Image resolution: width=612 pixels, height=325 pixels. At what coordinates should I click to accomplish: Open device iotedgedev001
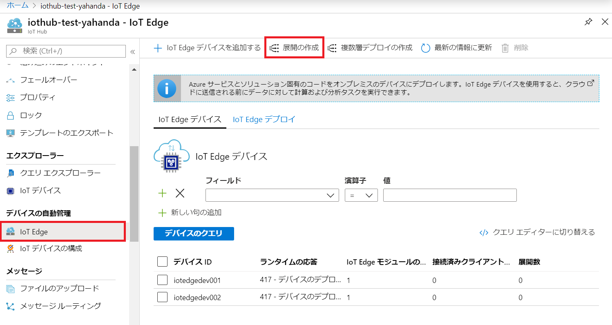(197, 280)
